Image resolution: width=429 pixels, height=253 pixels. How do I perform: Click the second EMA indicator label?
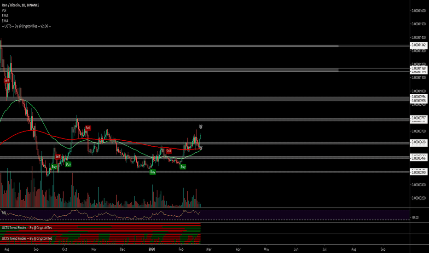tap(5, 21)
